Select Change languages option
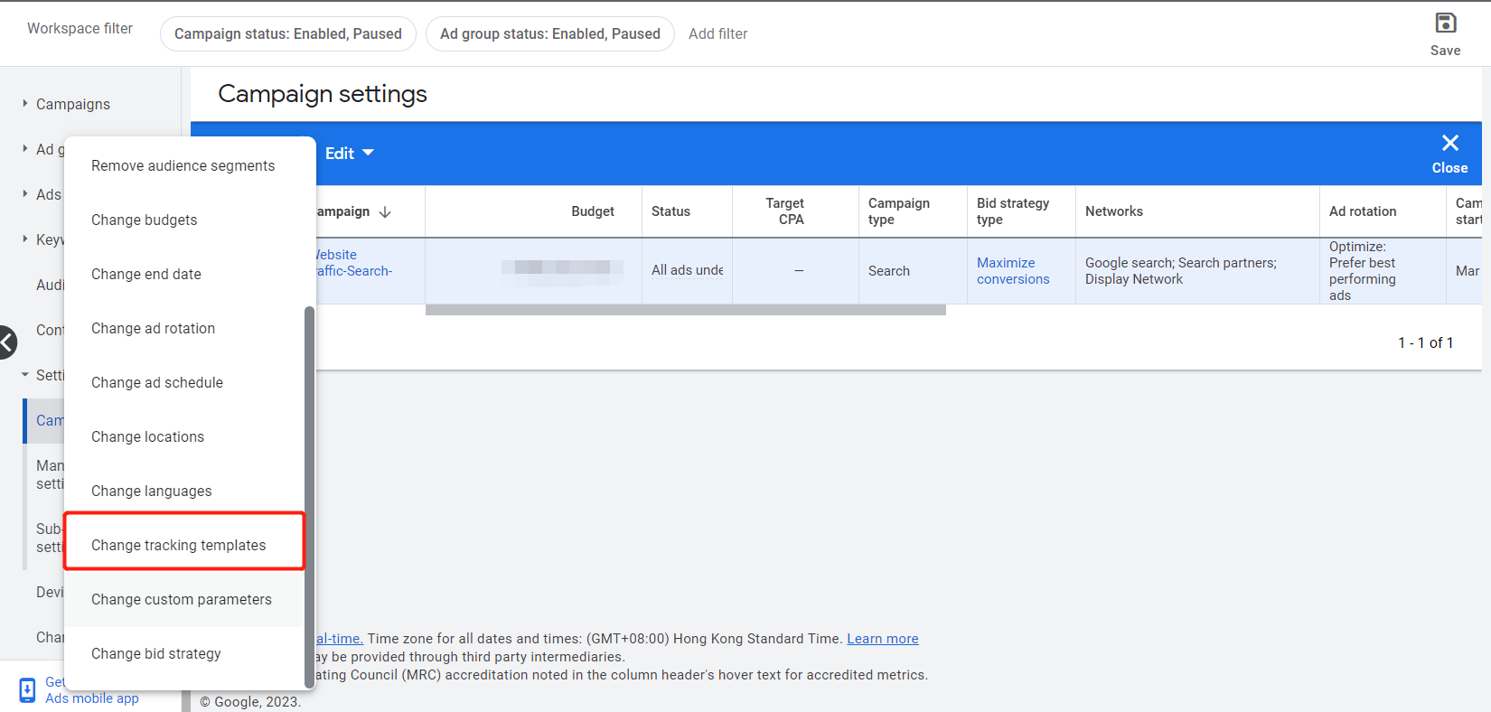The height and width of the screenshot is (712, 1491). (183, 492)
